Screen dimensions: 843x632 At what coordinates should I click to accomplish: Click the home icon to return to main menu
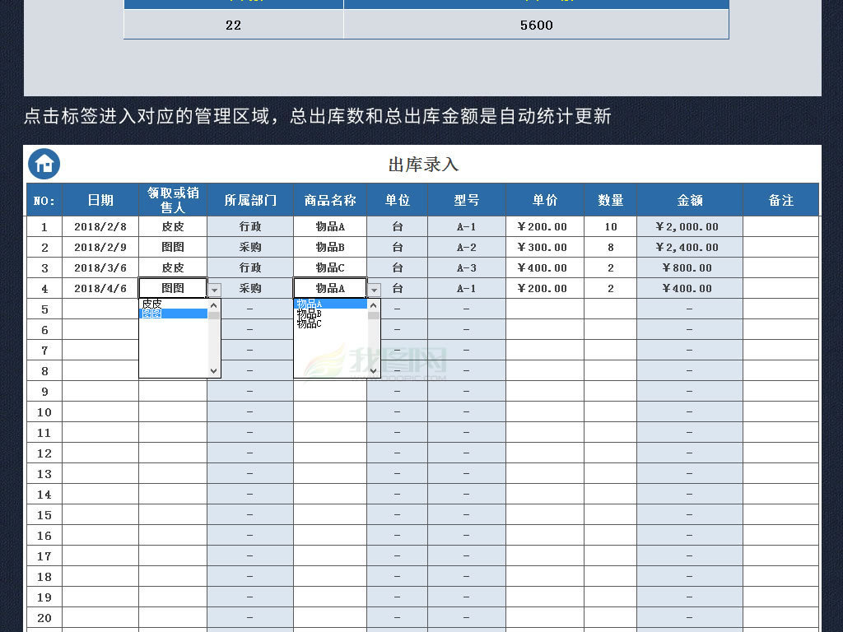(x=44, y=163)
